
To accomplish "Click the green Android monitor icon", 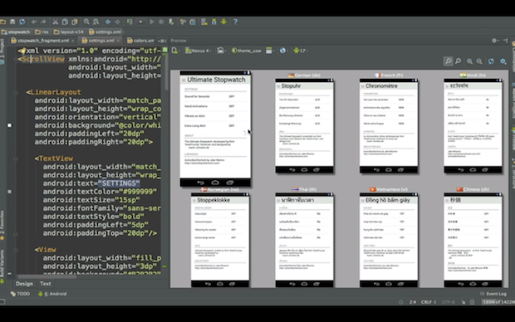I will point(223,22).
